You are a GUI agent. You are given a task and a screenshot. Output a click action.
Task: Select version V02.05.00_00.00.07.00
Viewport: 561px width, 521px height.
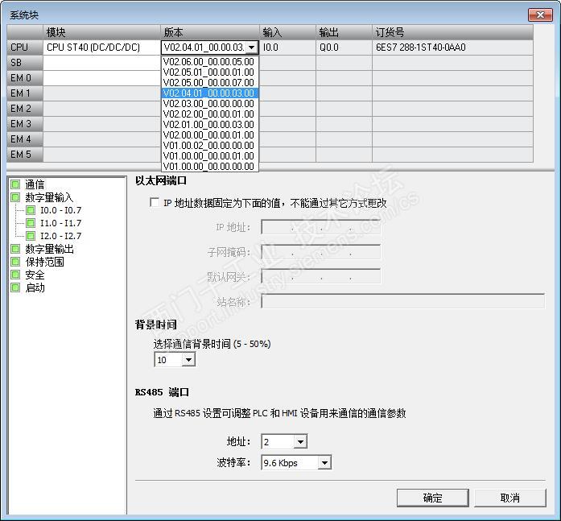coord(209,82)
